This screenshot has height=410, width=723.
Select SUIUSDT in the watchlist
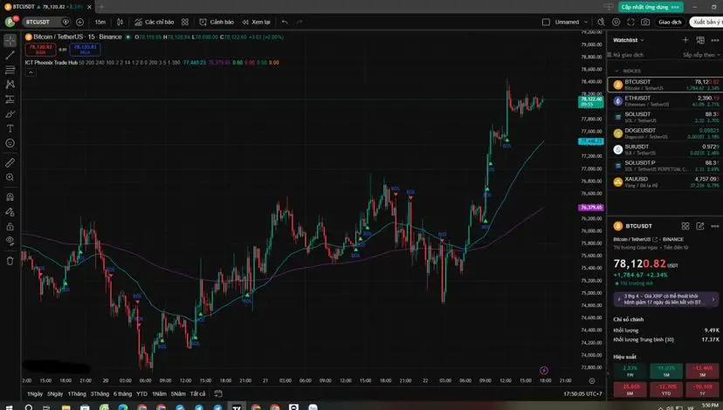click(x=665, y=150)
